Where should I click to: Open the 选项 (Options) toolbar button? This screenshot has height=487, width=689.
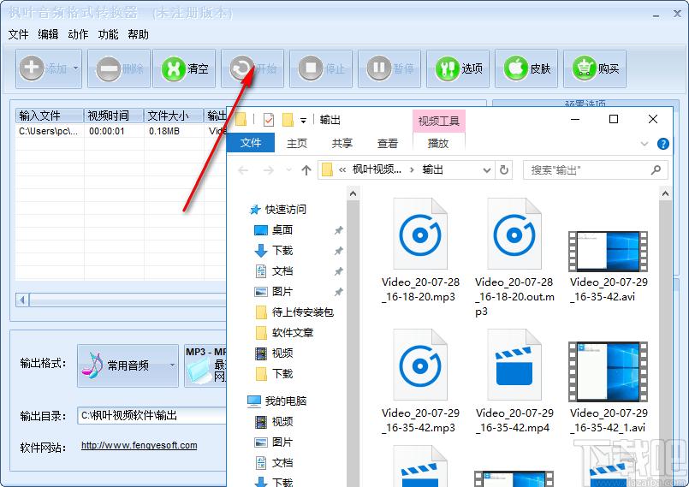(458, 68)
